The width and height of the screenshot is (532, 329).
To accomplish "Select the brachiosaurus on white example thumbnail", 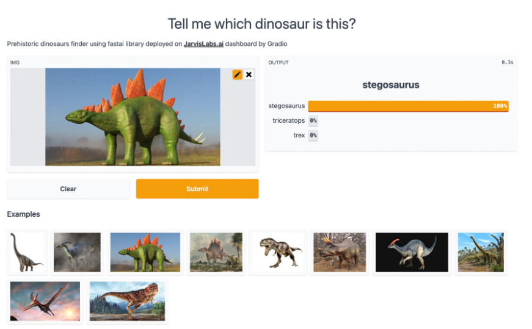I will pyautogui.click(x=27, y=252).
